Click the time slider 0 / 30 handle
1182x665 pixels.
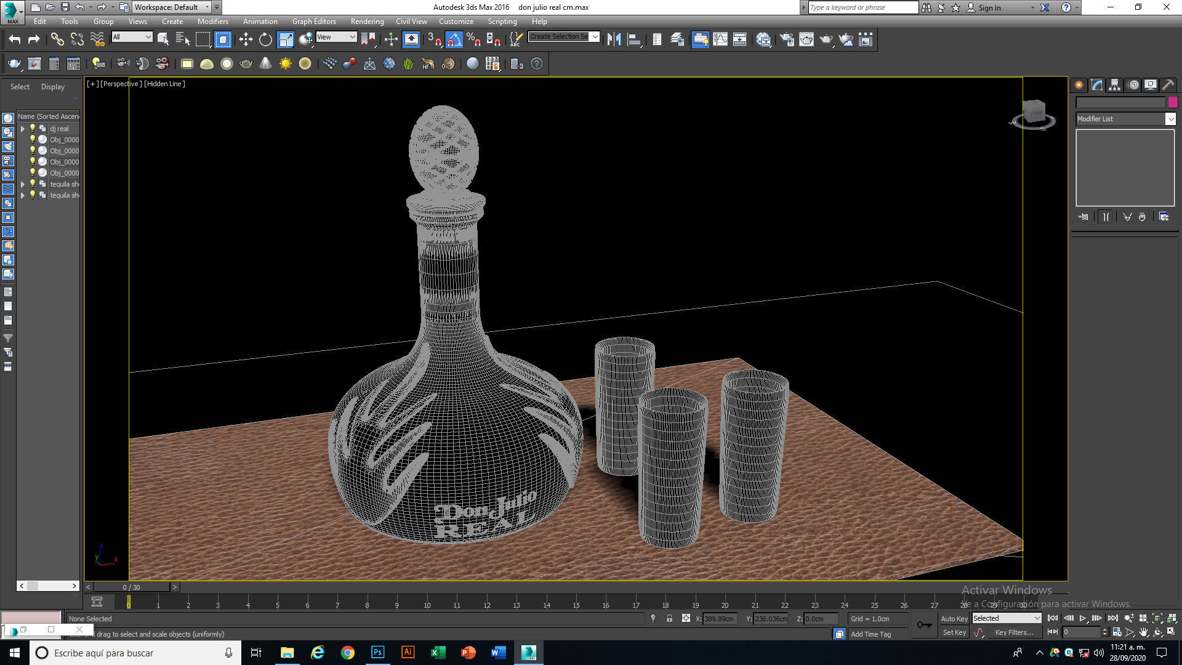pyautogui.click(x=131, y=587)
